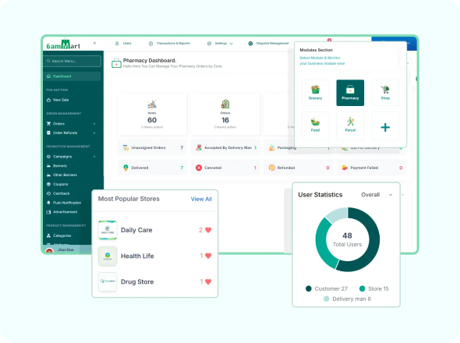The width and height of the screenshot is (460, 343).
Task: Click the Health Life store thumbnail
Action: click(x=108, y=256)
